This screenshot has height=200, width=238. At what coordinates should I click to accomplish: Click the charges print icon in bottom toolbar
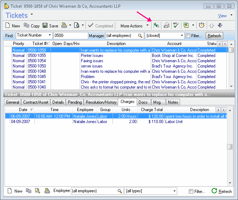(47, 191)
